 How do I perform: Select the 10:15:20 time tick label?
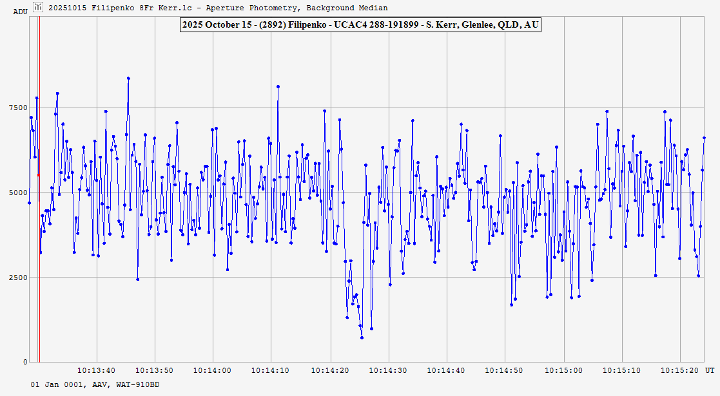[x=680, y=370]
